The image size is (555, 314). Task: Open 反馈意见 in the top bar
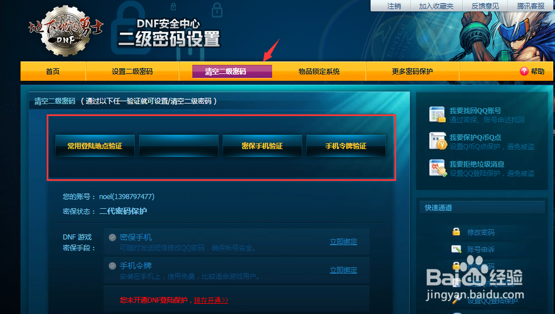(x=485, y=6)
